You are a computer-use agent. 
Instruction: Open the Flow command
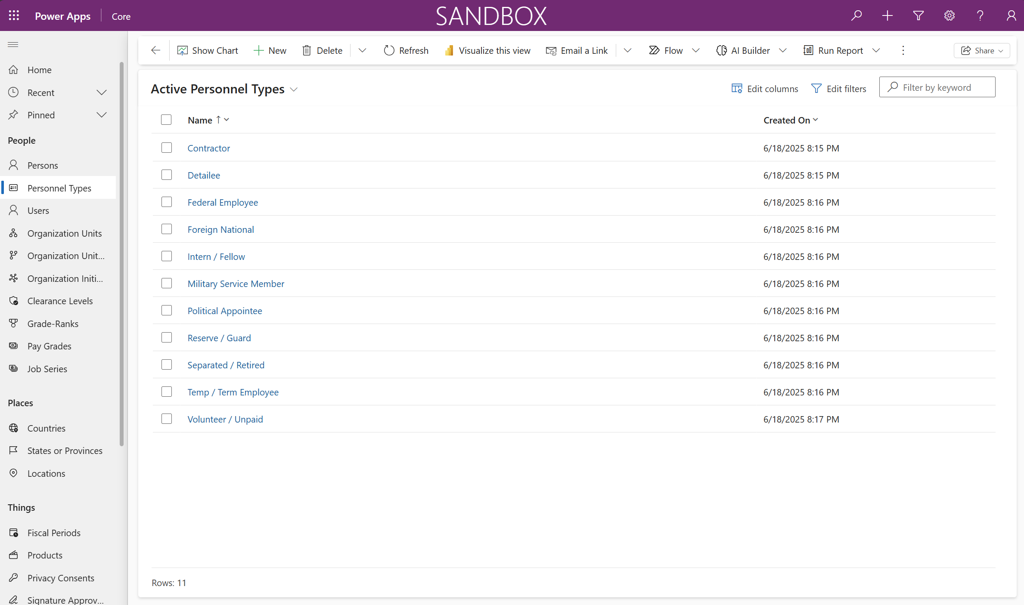pyautogui.click(x=666, y=50)
